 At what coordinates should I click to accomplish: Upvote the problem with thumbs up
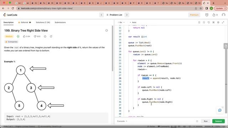pos(26,36)
